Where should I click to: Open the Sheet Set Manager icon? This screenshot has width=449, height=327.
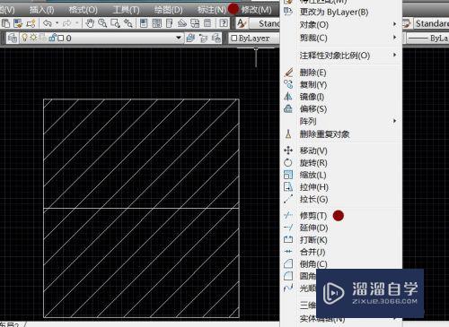coord(182,23)
